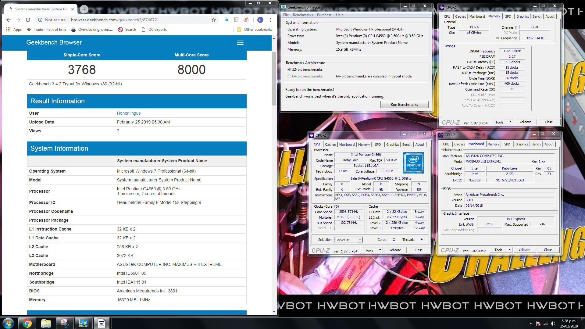This screenshot has width=585, height=329.
Task: Go back in Chrome browser
Action: pyautogui.click(x=9, y=20)
